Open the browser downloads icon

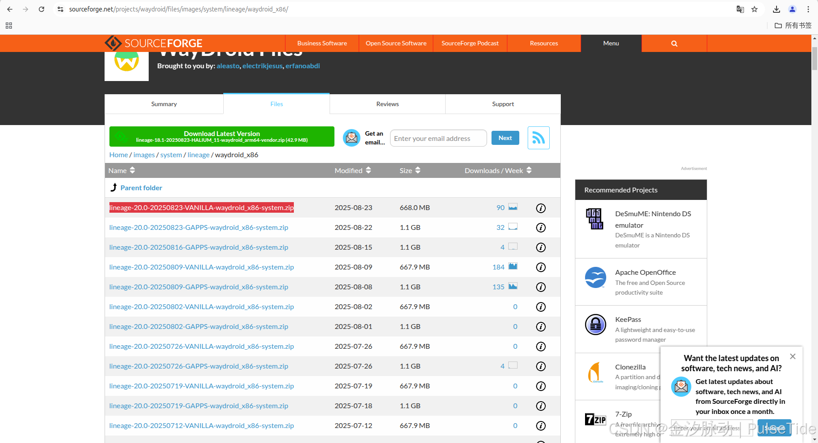[777, 9]
